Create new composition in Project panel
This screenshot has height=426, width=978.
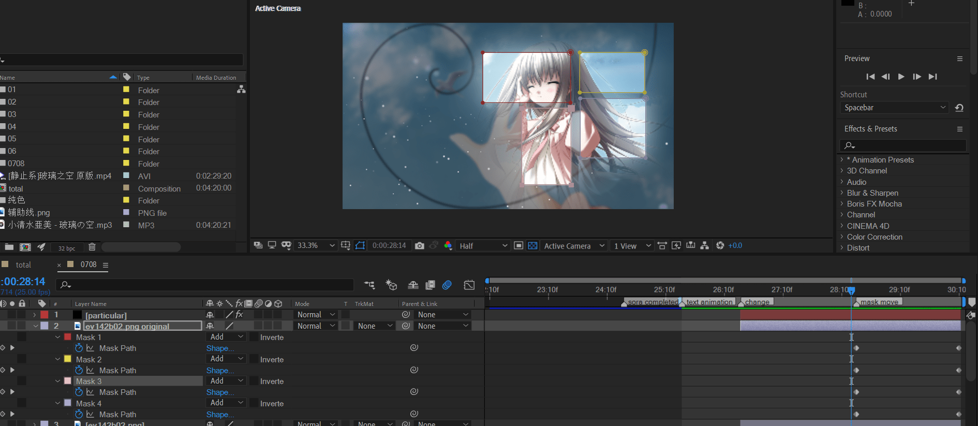(25, 247)
